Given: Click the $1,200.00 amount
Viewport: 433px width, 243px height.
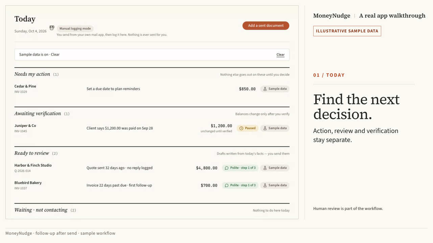Looking at the screenshot, I should (x=221, y=126).
